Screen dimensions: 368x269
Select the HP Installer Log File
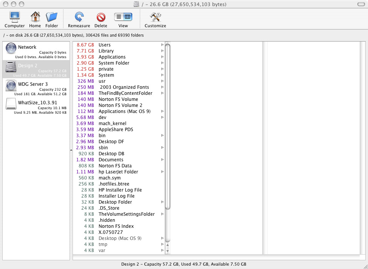pos(119,190)
